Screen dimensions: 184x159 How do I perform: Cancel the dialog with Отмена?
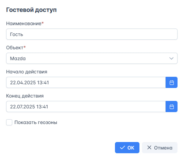[160, 148]
